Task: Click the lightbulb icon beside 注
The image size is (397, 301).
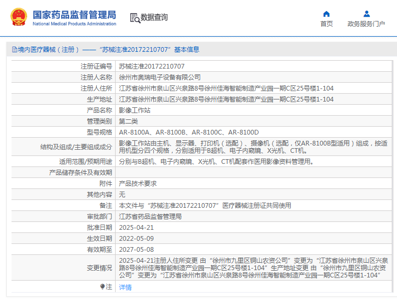Action: [x=103, y=287]
